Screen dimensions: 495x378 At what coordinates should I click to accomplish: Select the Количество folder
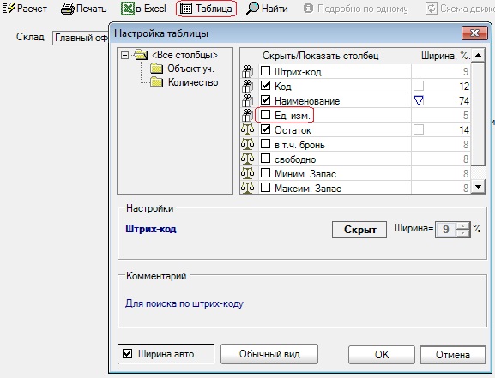coord(184,82)
